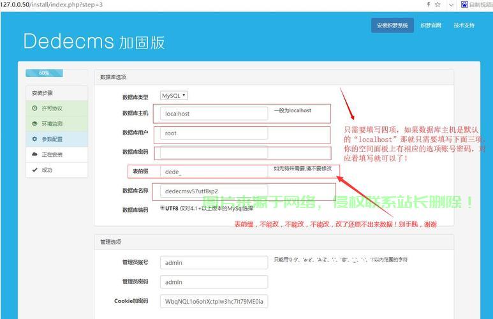Viewport: 493px width, 319px height.
Task: Click the 数据库名称 label
Action: pyautogui.click(x=135, y=190)
